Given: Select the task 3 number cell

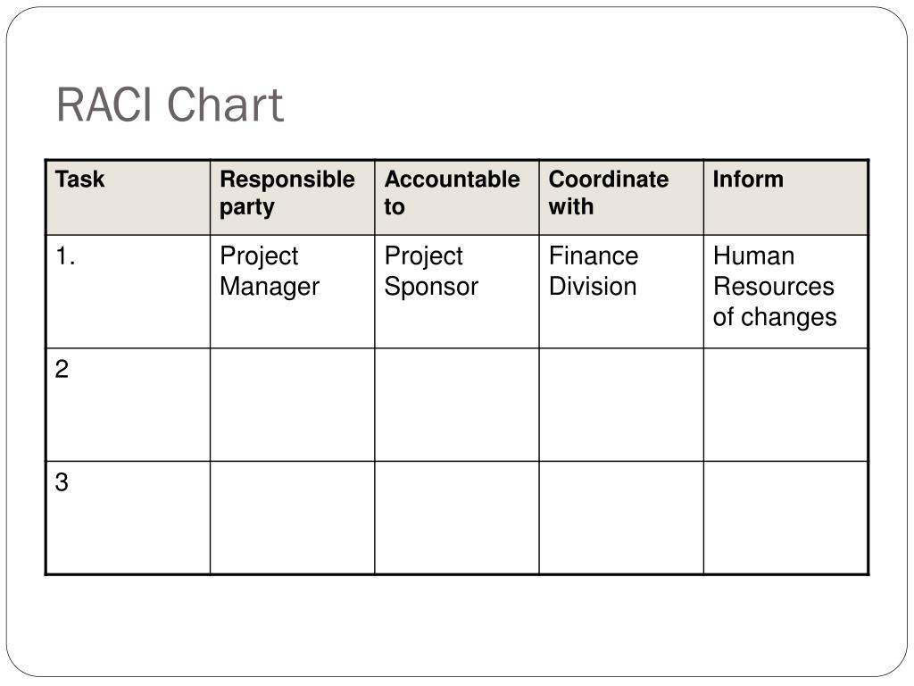Looking at the screenshot, I should click(129, 517).
